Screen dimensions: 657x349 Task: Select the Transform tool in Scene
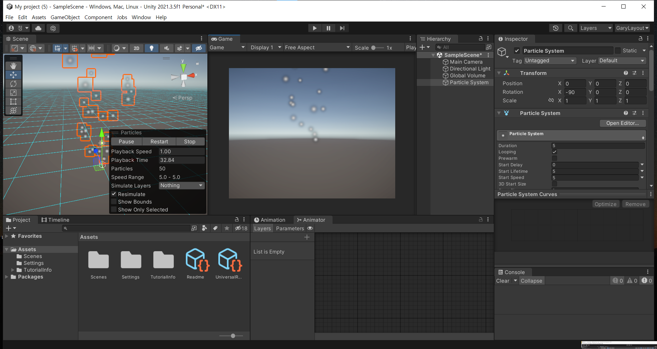pyautogui.click(x=13, y=110)
